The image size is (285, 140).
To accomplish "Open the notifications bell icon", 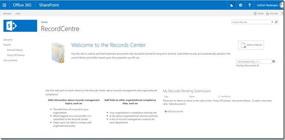I will click(232, 5).
